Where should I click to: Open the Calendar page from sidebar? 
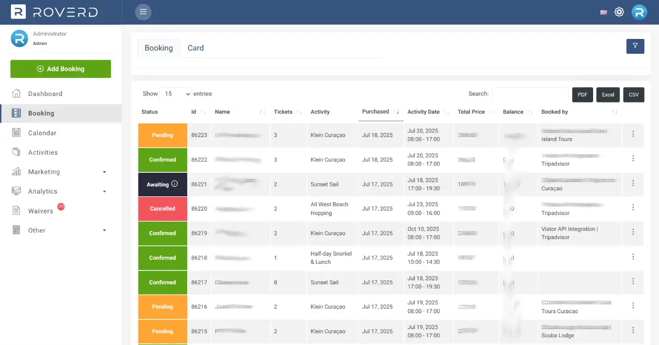coord(42,133)
